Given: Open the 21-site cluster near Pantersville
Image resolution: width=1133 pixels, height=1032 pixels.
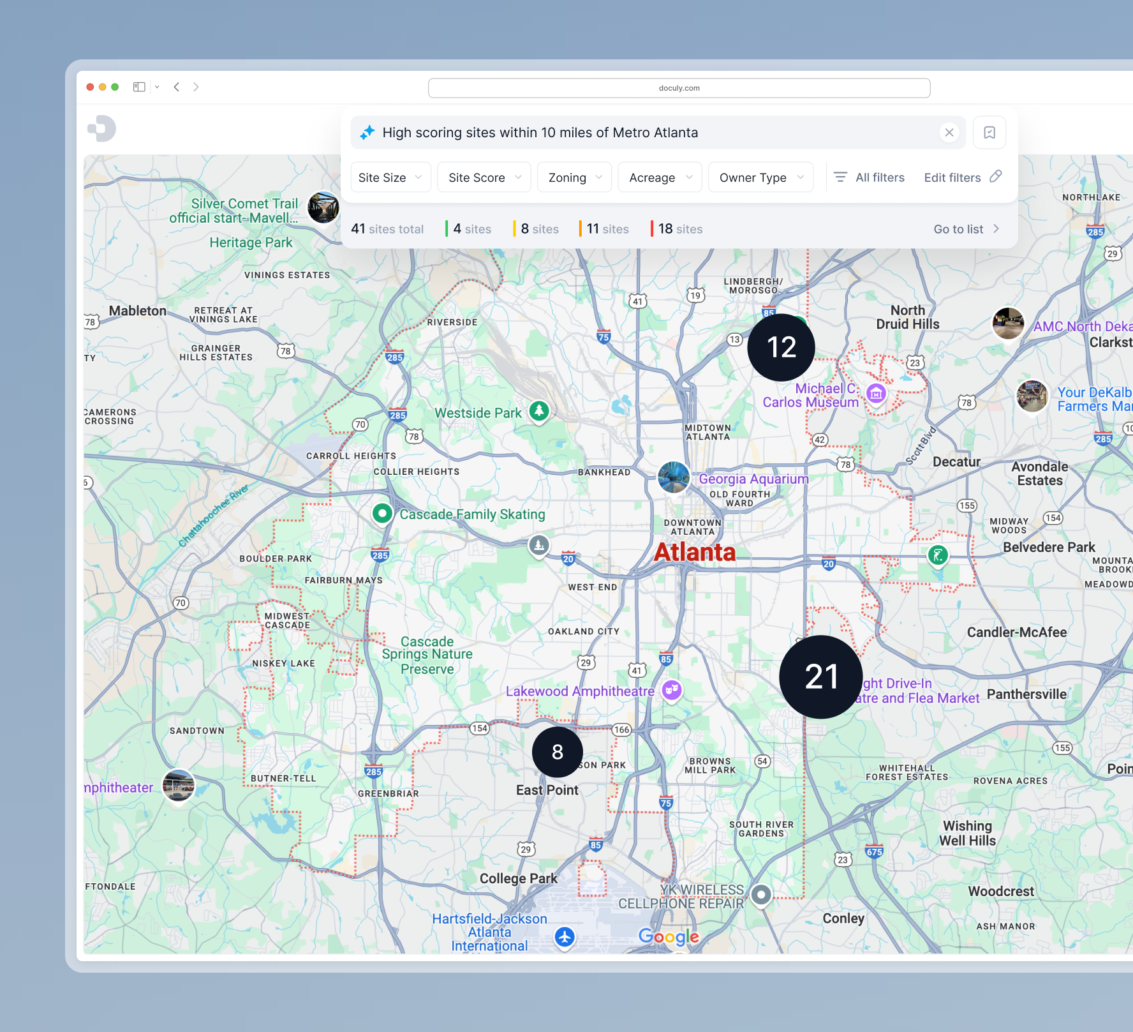Looking at the screenshot, I should point(821,677).
